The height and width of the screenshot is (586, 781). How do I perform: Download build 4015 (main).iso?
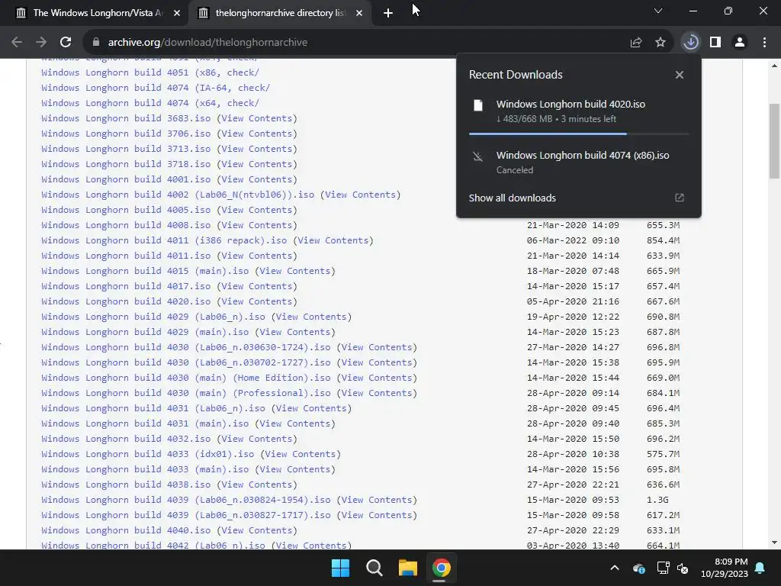[145, 271]
